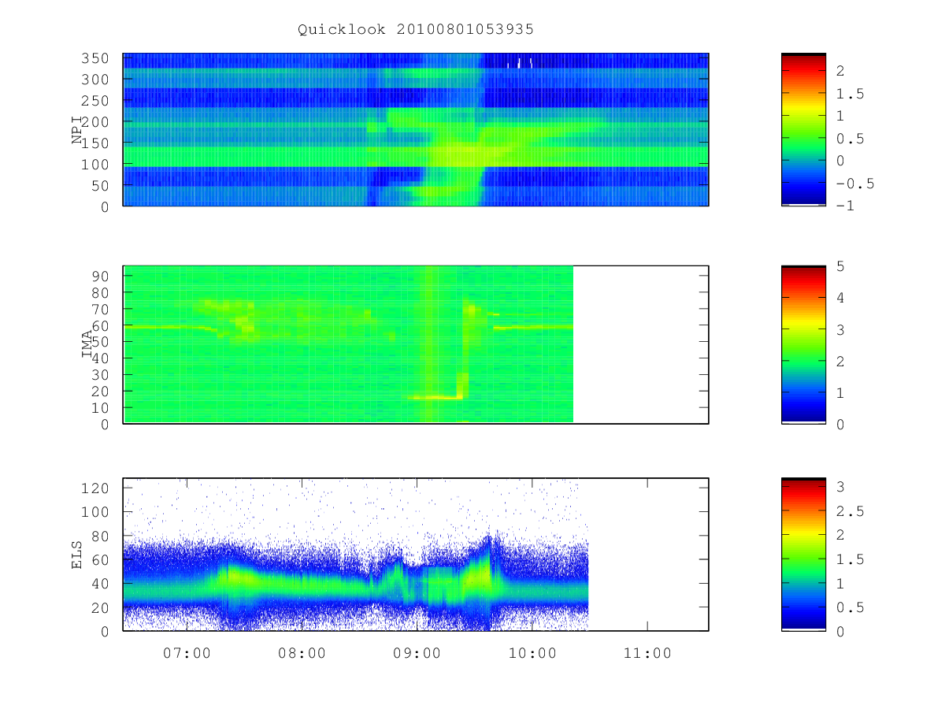Viewport: 945px width, 709px height.
Task: Click the blank no-data area in IMA panel
Action: click(x=640, y=344)
